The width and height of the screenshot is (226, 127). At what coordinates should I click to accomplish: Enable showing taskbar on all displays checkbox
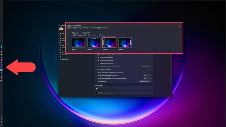coord(99,63)
